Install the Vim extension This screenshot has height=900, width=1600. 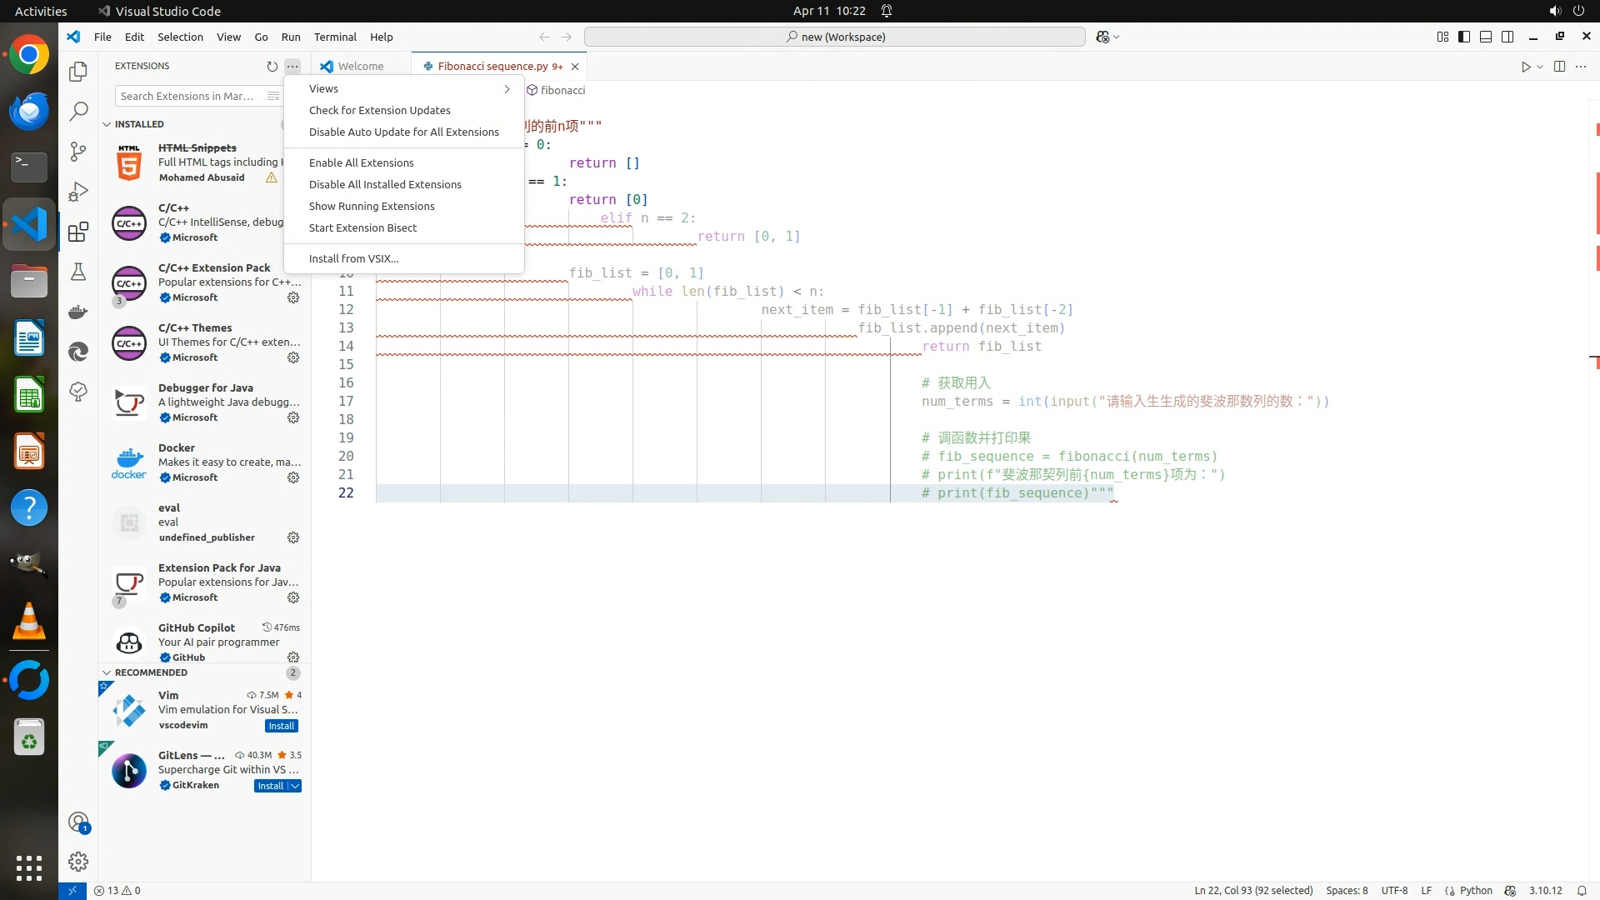pos(281,726)
